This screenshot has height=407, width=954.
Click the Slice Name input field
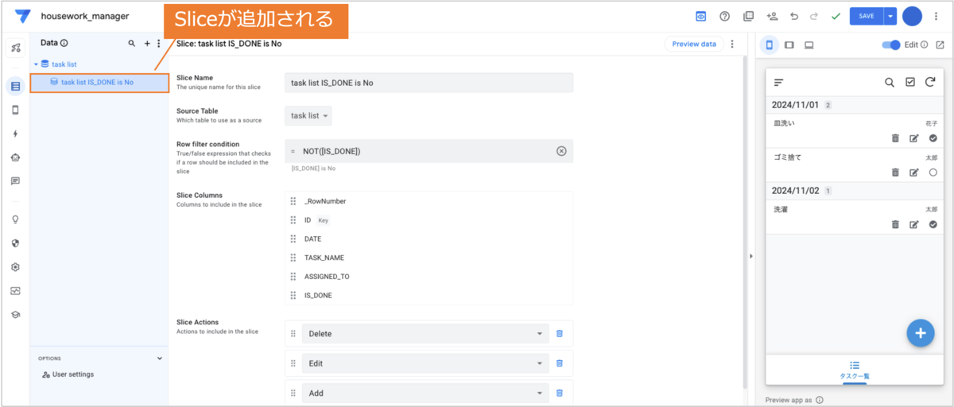tap(429, 83)
